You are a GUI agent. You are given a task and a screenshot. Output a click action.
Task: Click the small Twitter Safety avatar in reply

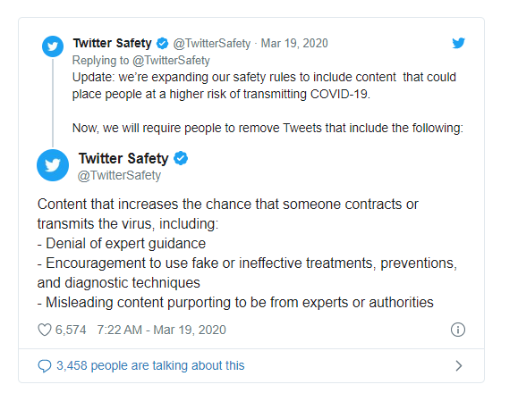[x=53, y=46]
